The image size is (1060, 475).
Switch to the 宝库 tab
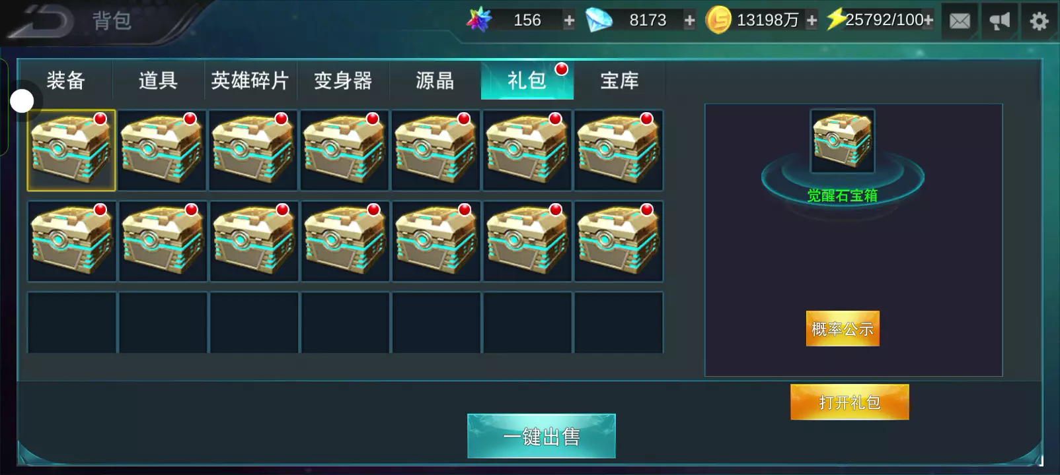619,80
